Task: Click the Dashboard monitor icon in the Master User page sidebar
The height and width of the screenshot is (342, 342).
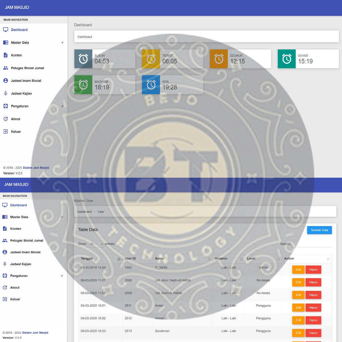Action: pyautogui.click(x=5, y=205)
